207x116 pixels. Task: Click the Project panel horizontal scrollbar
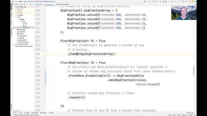[17, 111]
